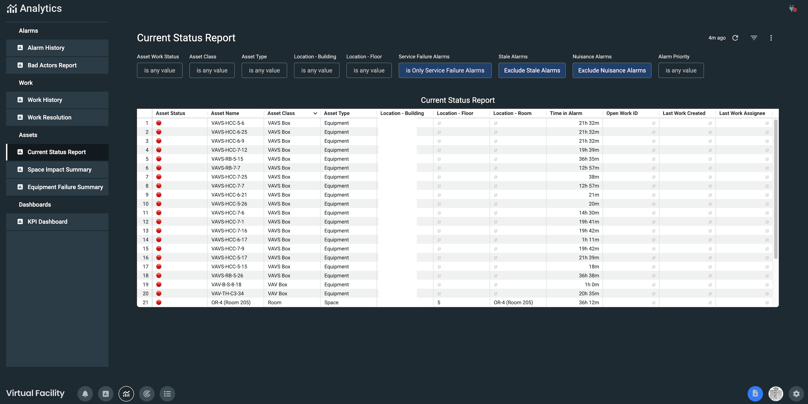Viewport: 808px width, 404px height.
Task: Click the Asset Class column sort arrow
Action: 315,113
